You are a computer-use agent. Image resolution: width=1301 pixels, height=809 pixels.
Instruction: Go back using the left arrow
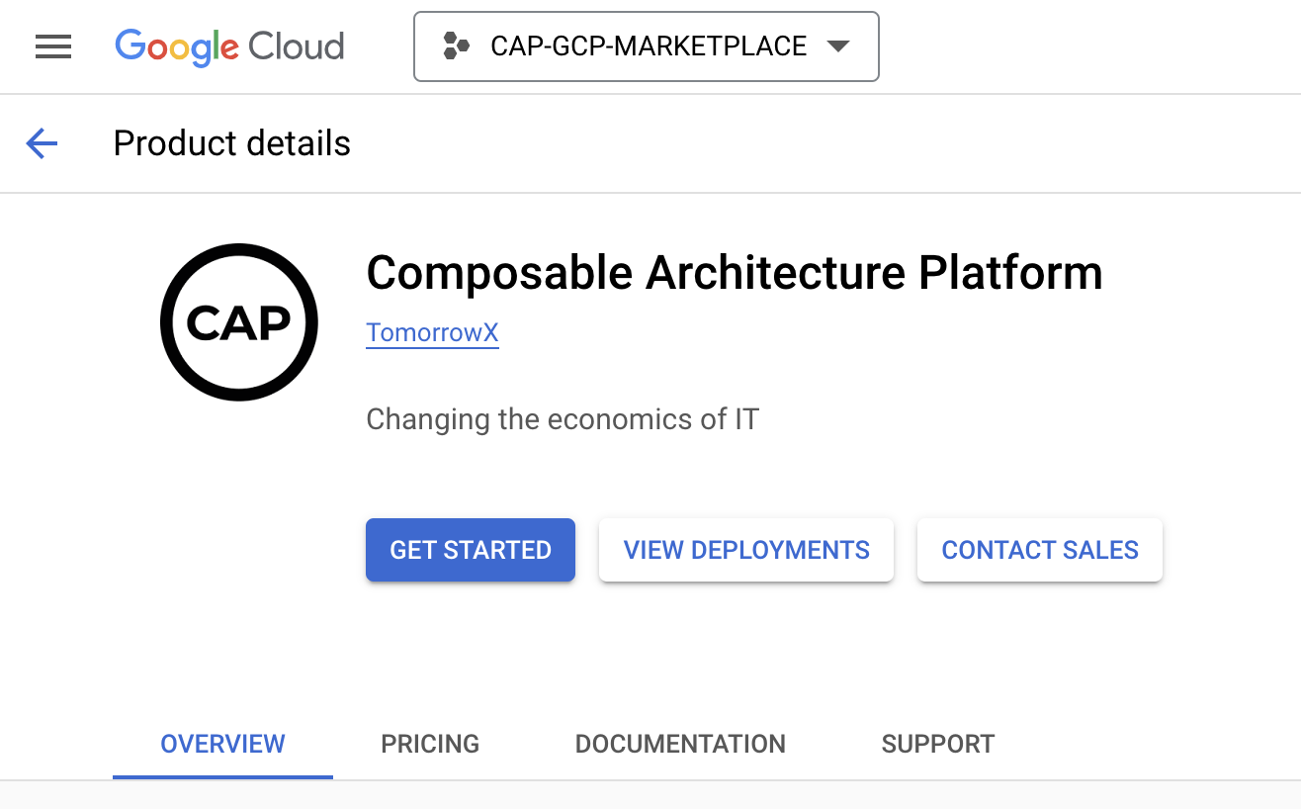[42, 144]
